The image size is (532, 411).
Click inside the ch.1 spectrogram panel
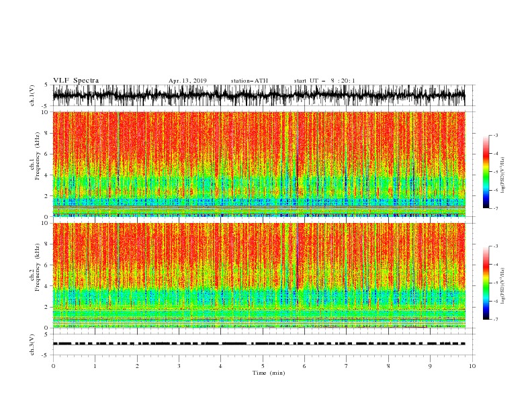259,164
